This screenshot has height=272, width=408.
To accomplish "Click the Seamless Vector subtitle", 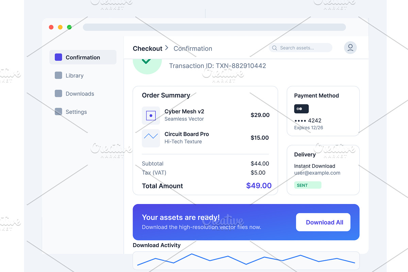I will click(184, 119).
